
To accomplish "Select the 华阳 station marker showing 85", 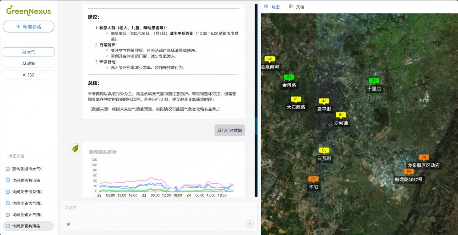I will click(313, 179).
